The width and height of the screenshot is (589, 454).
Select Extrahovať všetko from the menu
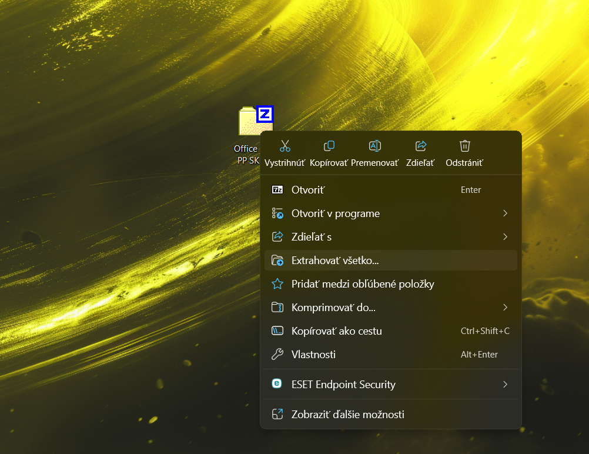[x=335, y=260]
